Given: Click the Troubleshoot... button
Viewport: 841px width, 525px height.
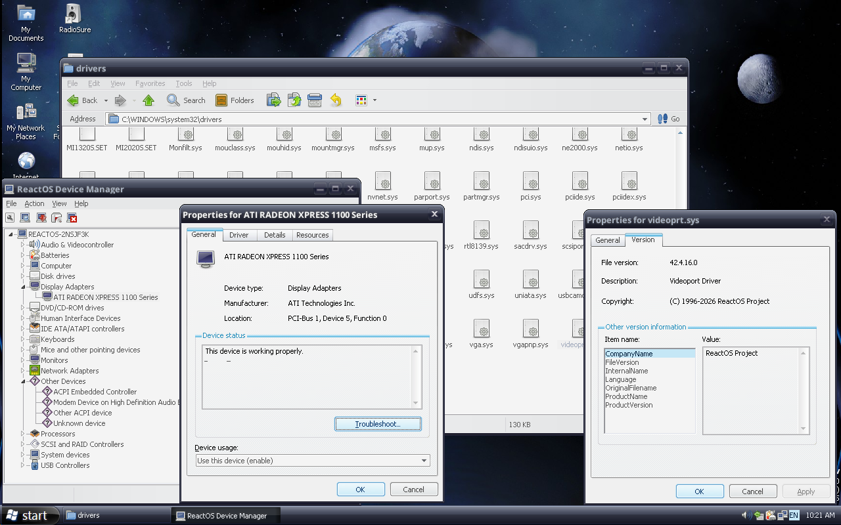Looking at the screenshot, I should (x=378, y=424).
